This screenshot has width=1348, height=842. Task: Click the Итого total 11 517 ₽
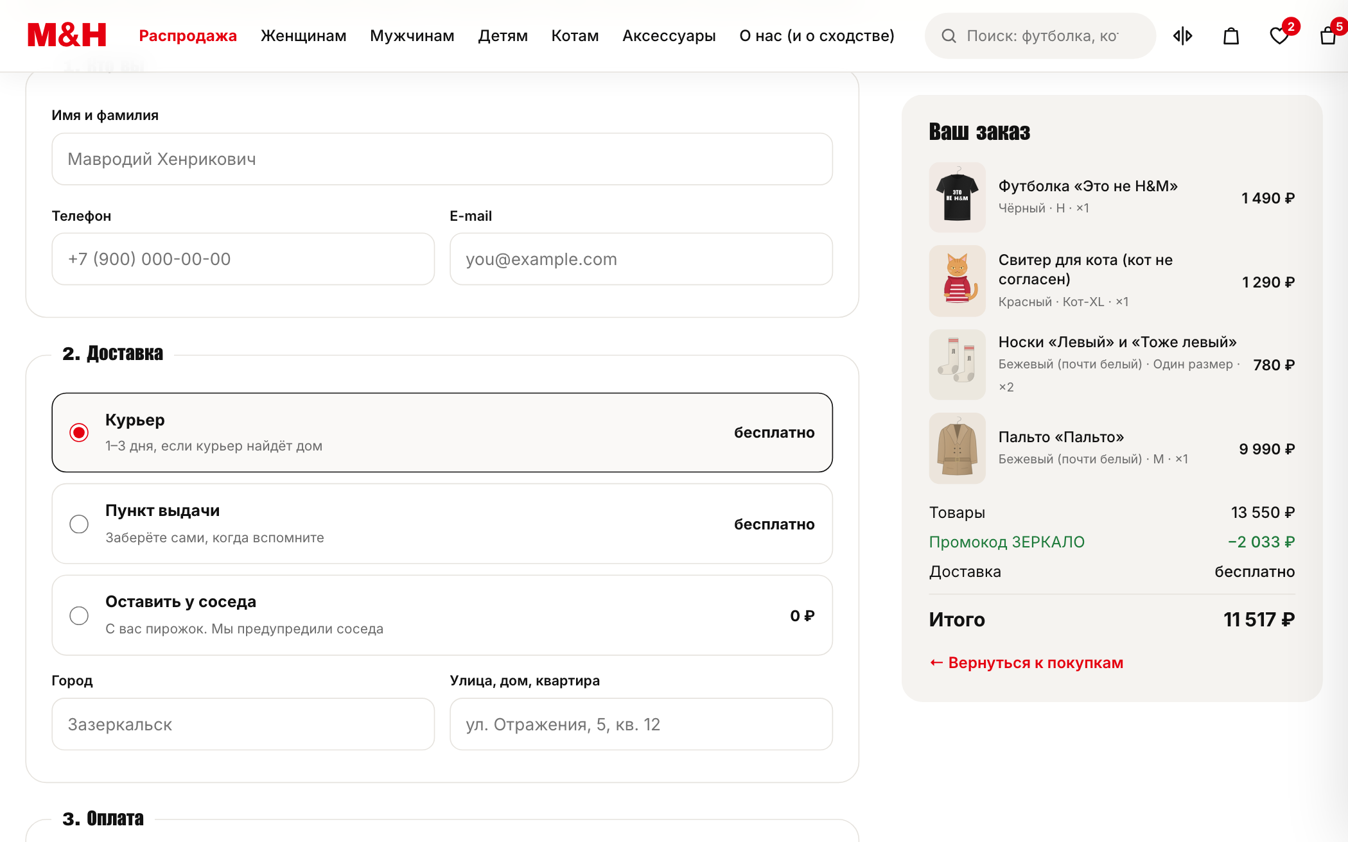point(1112,619)
